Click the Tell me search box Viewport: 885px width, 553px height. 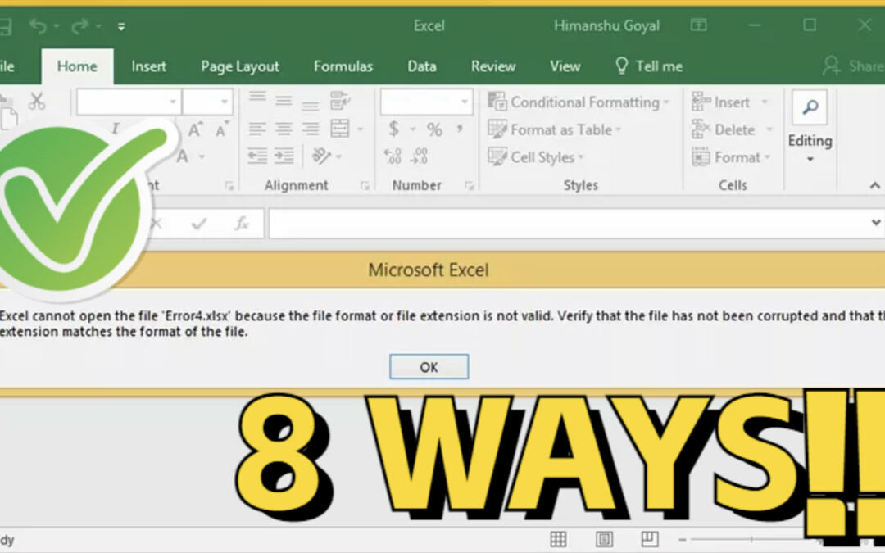648,66
